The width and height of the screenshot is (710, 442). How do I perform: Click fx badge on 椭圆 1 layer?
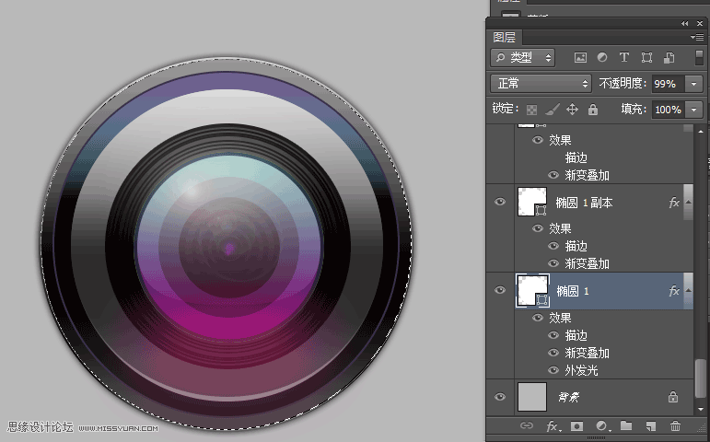click(x=674, y=291)
